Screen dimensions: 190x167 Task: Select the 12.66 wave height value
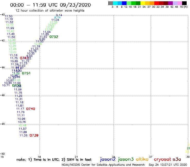(13, 49)
